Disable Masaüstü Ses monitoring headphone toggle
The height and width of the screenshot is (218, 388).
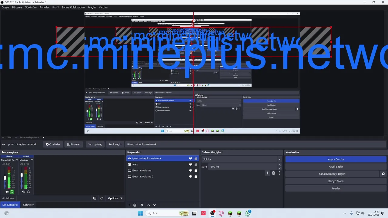(12, 192)
